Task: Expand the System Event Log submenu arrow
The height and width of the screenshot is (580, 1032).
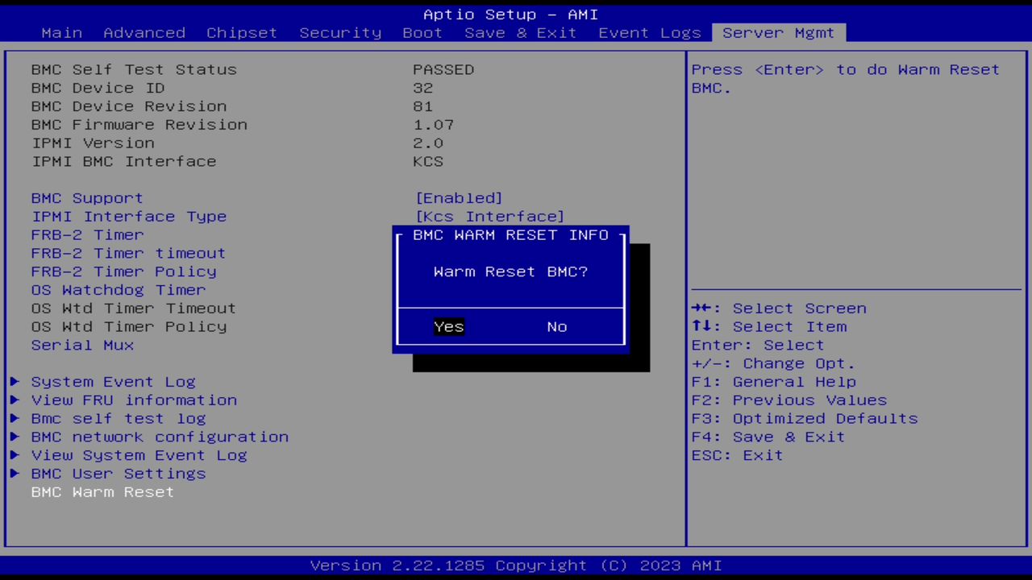Action: 15,382
